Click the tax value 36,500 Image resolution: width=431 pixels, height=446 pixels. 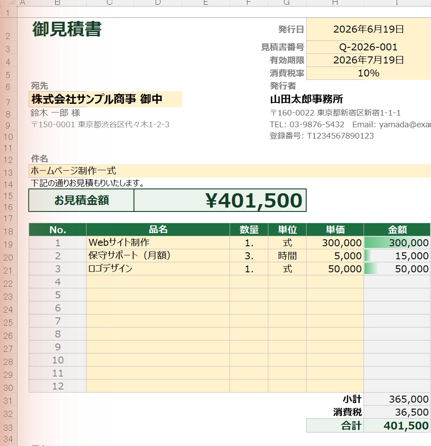tap(397, 412)
